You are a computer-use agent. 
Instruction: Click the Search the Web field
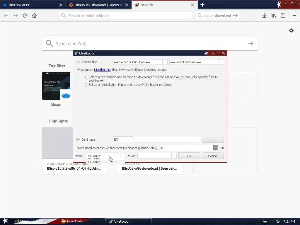(150, 43)
